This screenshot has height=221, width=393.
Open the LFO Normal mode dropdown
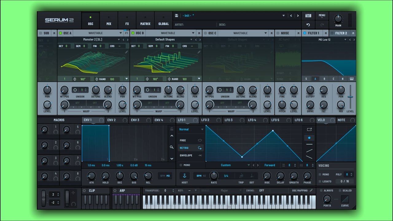click(191, 130)
